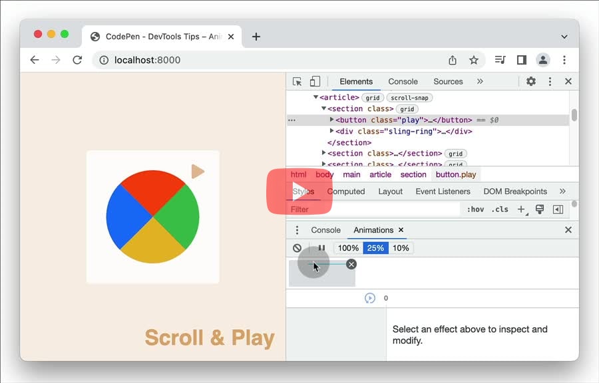Select main in breadcrumb trail
This screenshot has height=383, width=599.
tap(351, 175)
